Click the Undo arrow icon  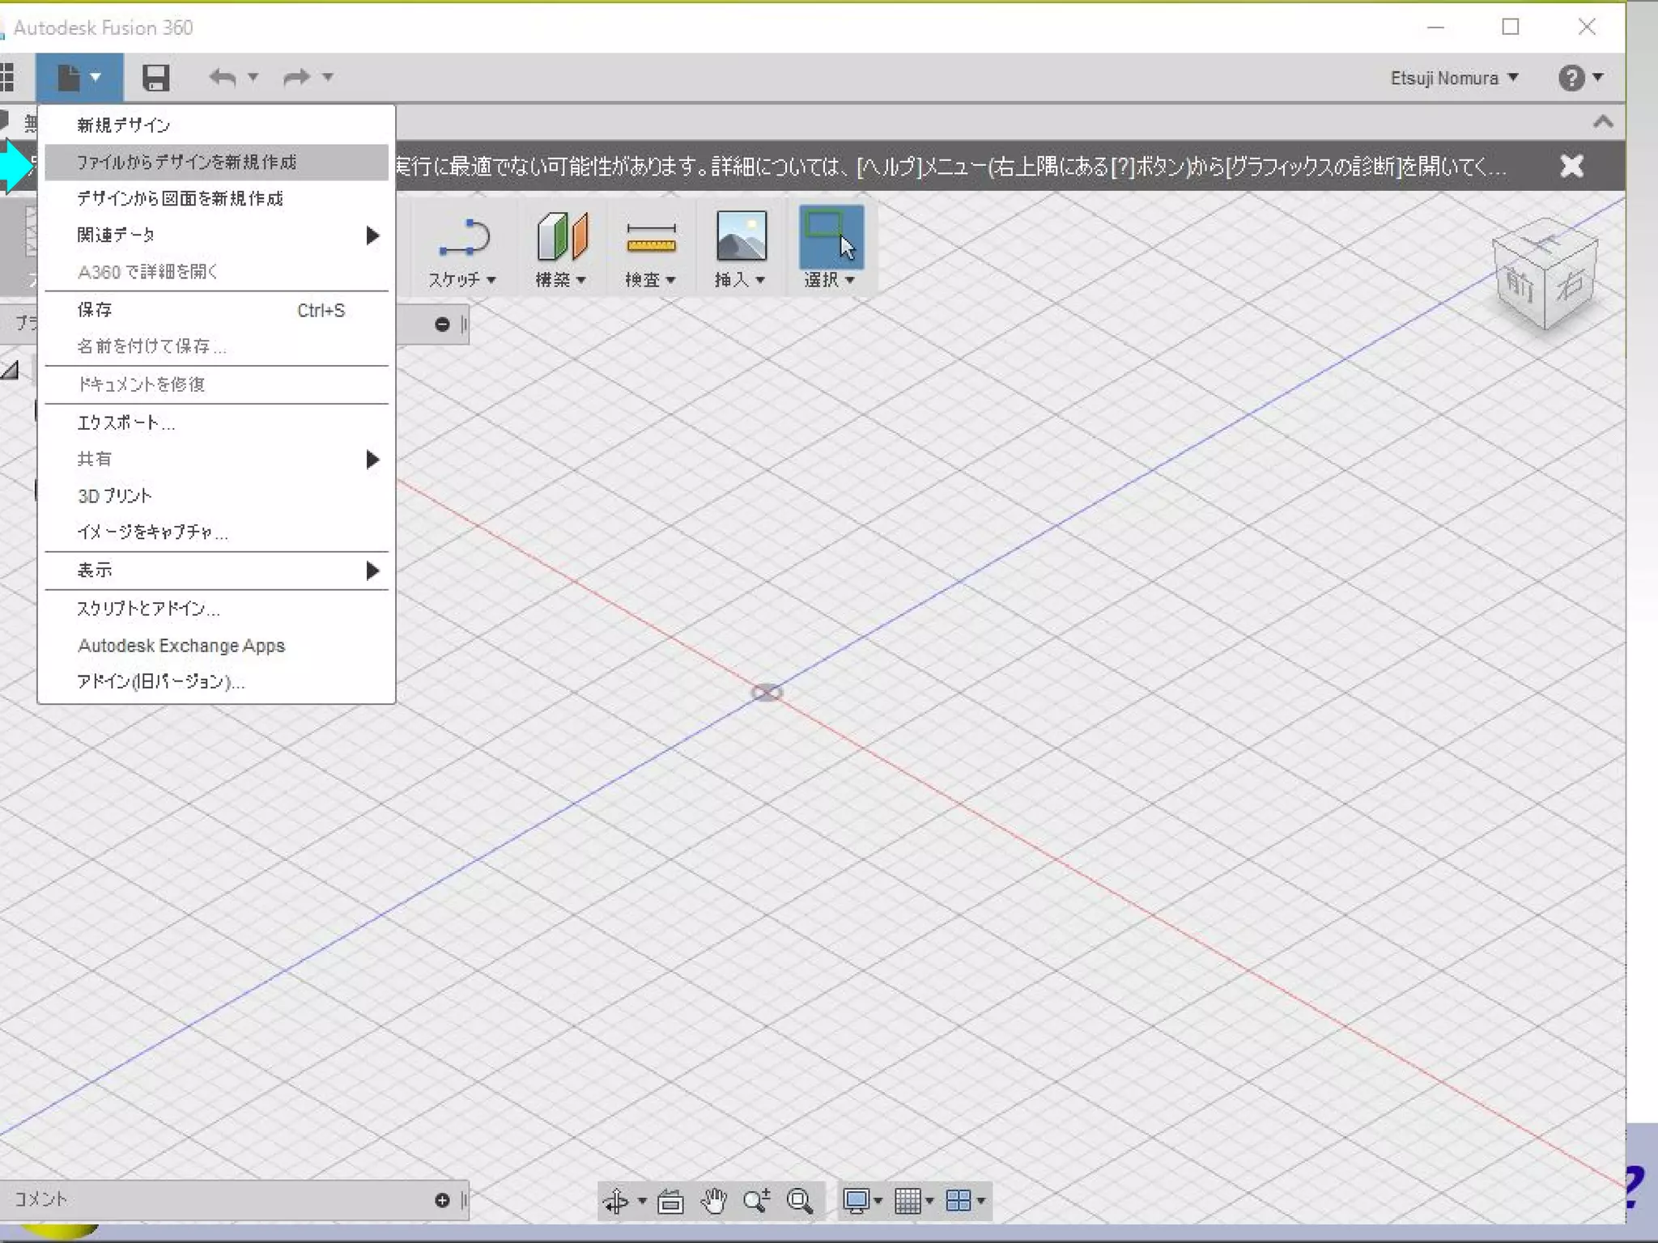click(x=223, y=78)
